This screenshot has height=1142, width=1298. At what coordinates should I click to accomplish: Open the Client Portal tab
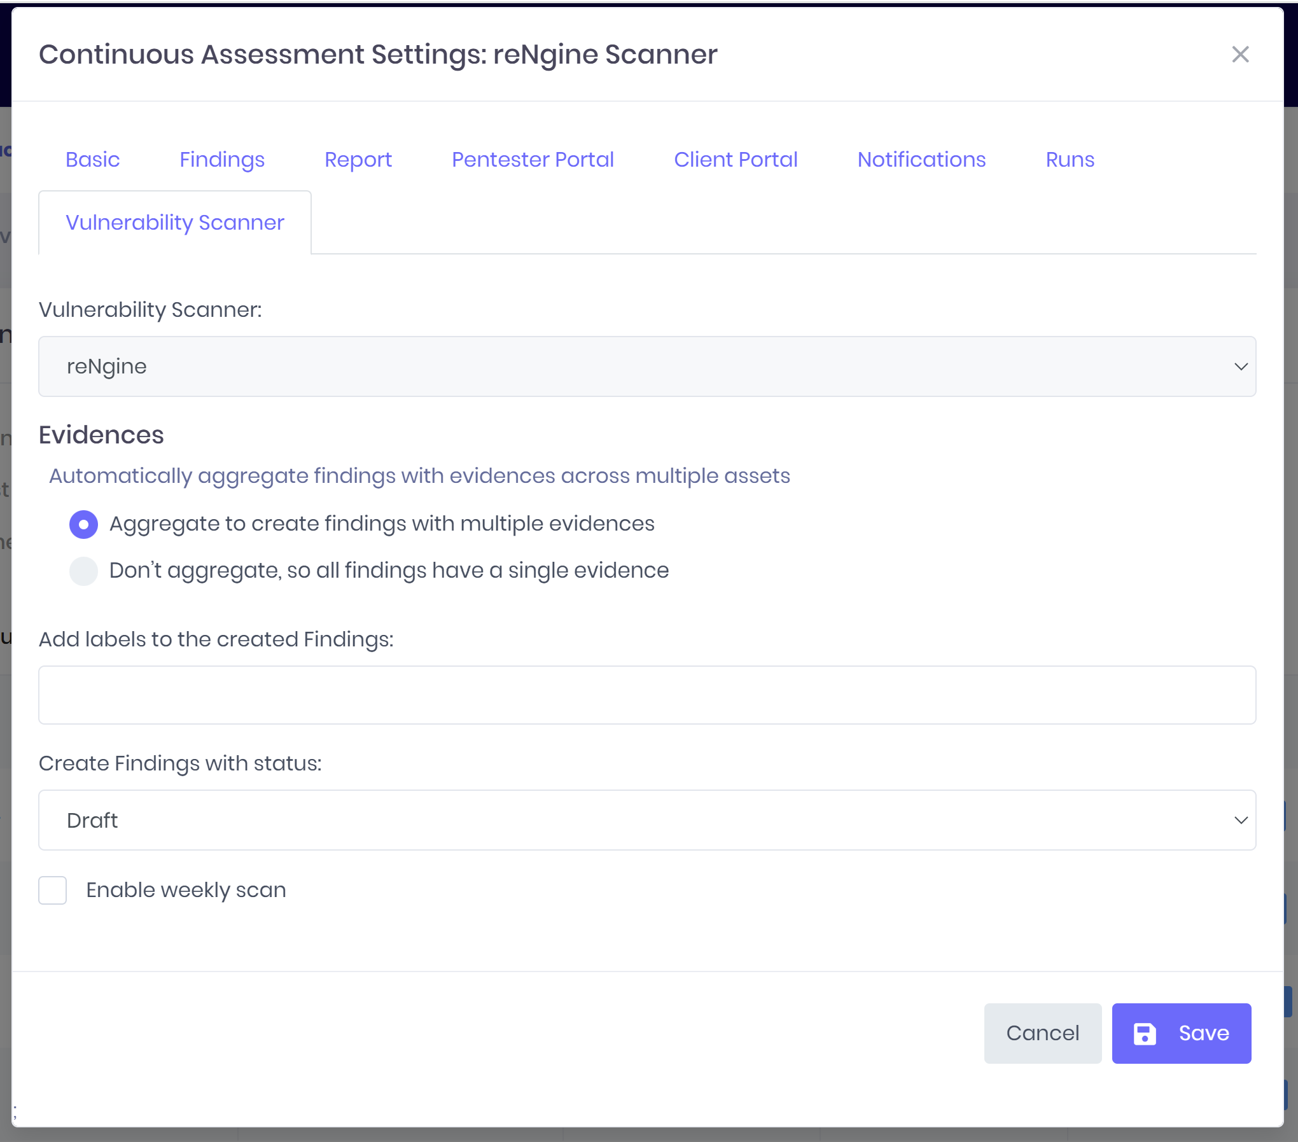pos(736,159)
